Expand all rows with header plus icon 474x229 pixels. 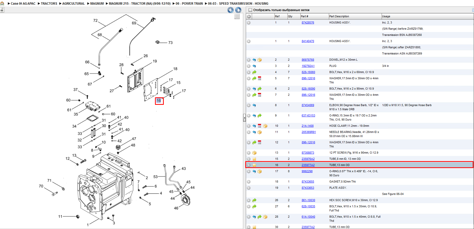(249, 17)
